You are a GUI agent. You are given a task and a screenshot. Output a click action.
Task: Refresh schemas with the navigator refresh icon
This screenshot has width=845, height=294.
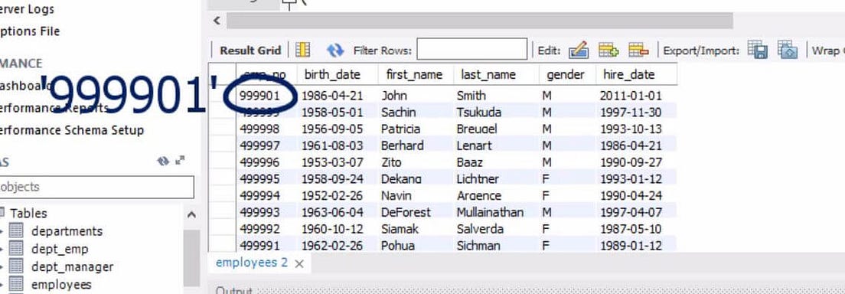coord(163,161)
